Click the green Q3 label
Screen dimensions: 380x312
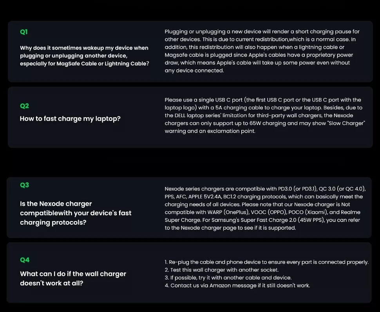[x=24, y=185]
